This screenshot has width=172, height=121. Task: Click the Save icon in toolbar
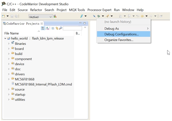tap(12, 16)
